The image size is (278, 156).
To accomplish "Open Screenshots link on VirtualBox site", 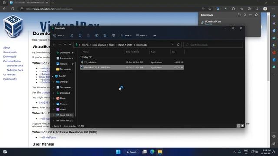I will point(10,52).
